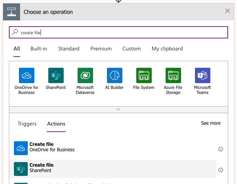The height and width of the screenshot is (184, 237).
Task: Close the Choose an operation panel
Action: tap(227, 11)
